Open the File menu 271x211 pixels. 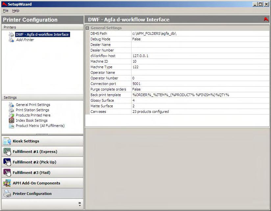point(6,11)
